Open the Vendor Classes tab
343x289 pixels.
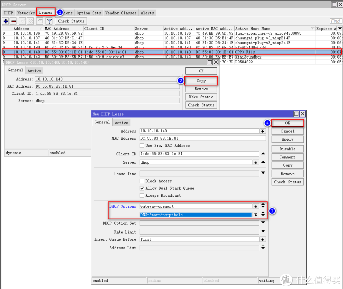pyautogui.click(x=121, y=13)
